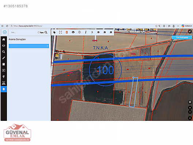Viewport: 193px width, 145px height.
Task: Open the blue Arama Sonuçları dropdown
Action: click(x=29, y=46)
